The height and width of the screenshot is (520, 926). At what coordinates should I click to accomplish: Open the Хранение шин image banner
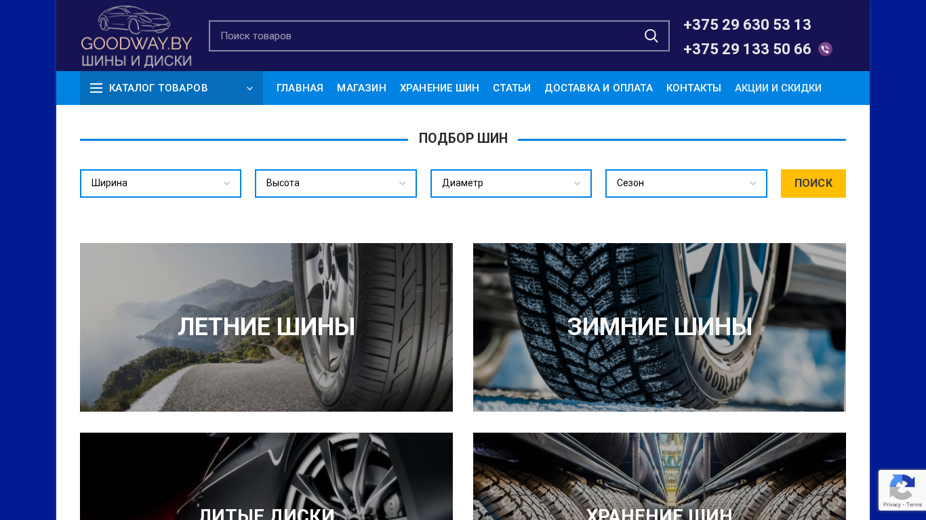point(660,477)
